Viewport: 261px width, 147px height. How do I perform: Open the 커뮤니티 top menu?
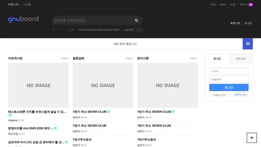[13, 4]
